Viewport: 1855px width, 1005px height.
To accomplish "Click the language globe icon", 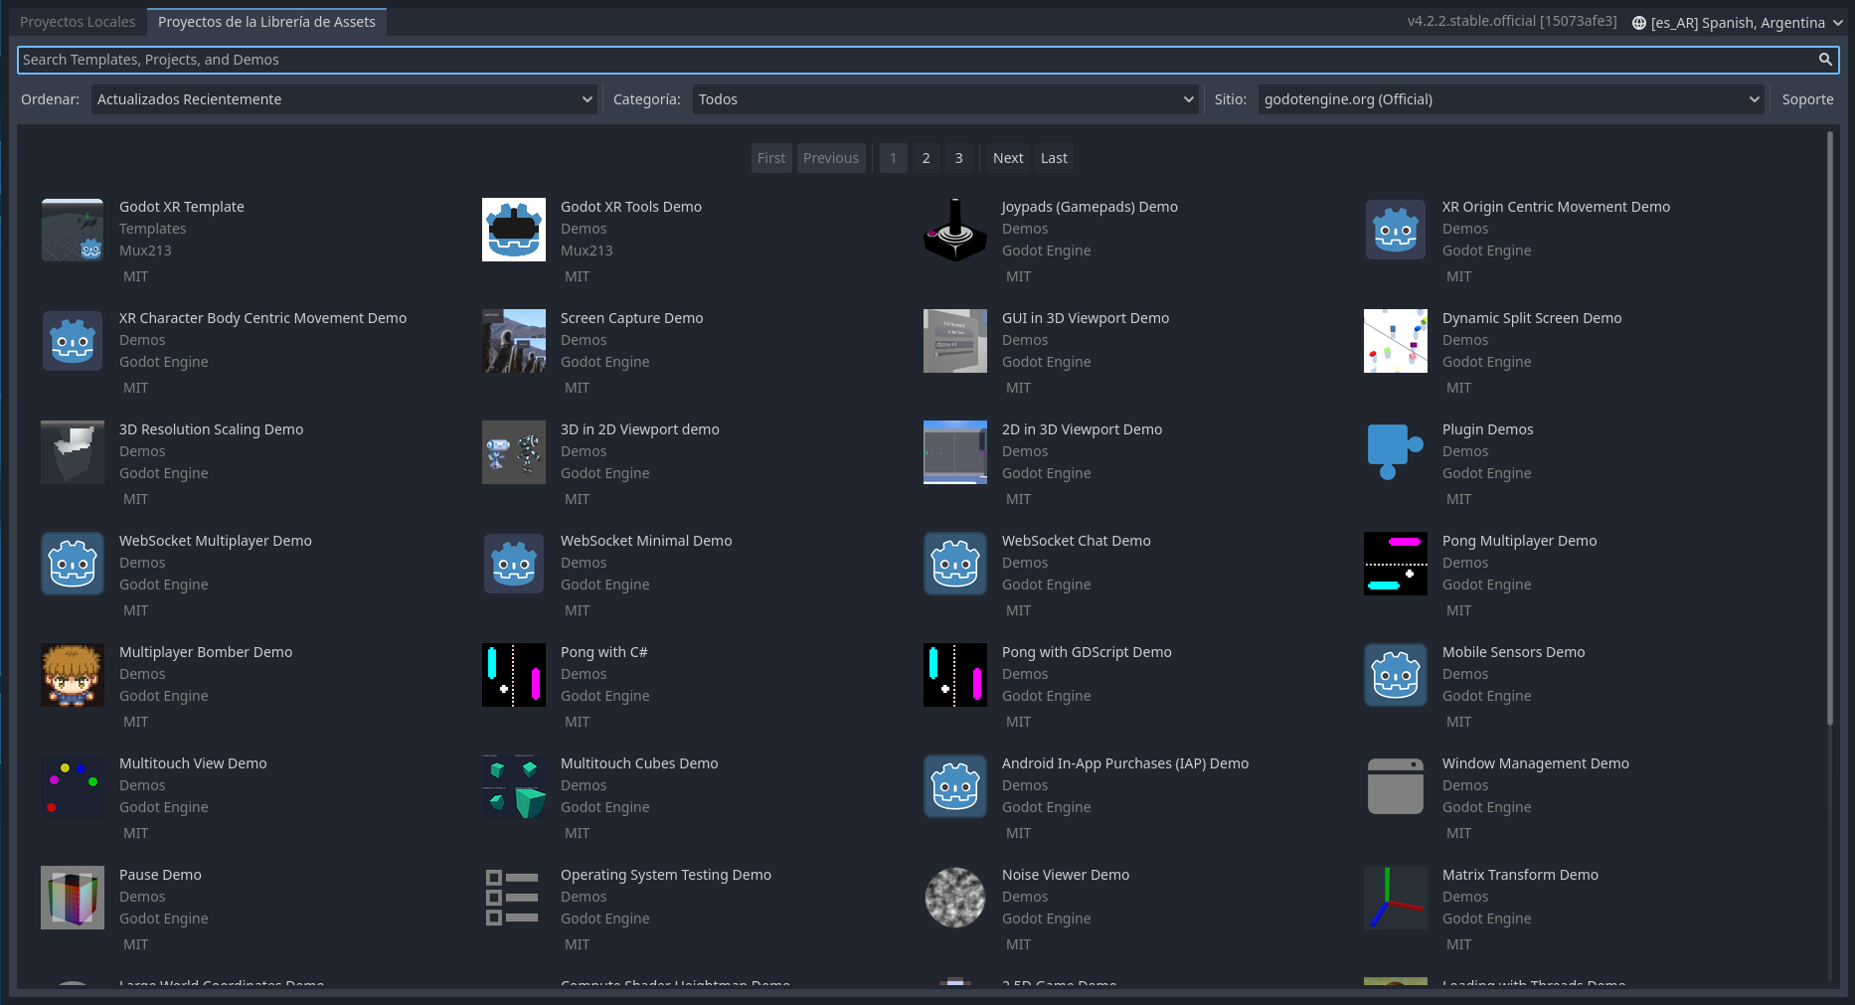I will pos(1639,23).
